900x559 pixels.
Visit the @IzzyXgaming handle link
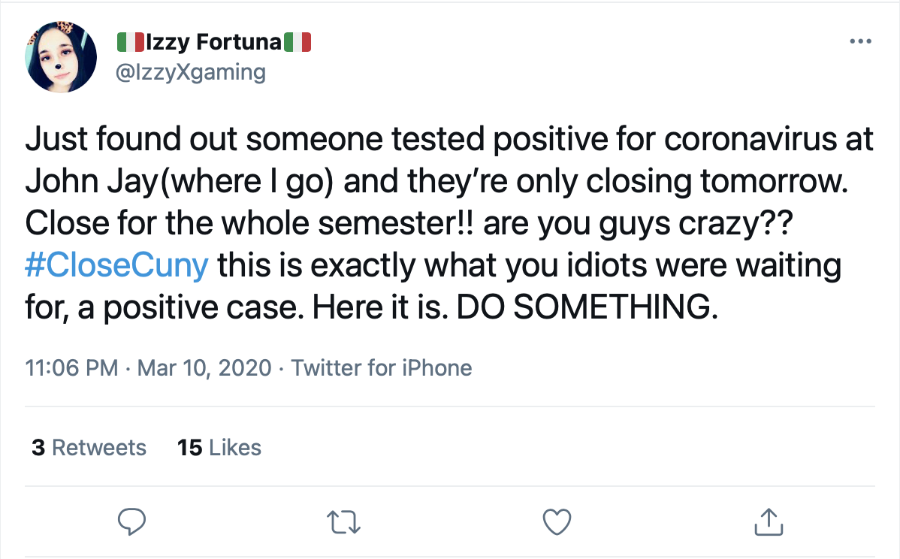pyautogui.click(x=191, y=72)
